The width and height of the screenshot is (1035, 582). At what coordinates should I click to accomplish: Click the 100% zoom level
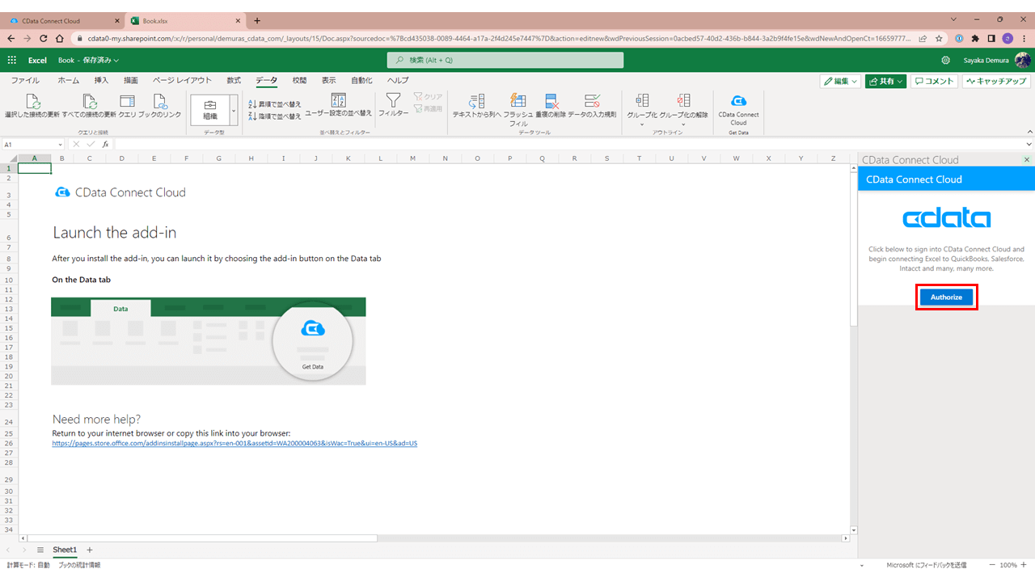click(x=1008, y=565)
